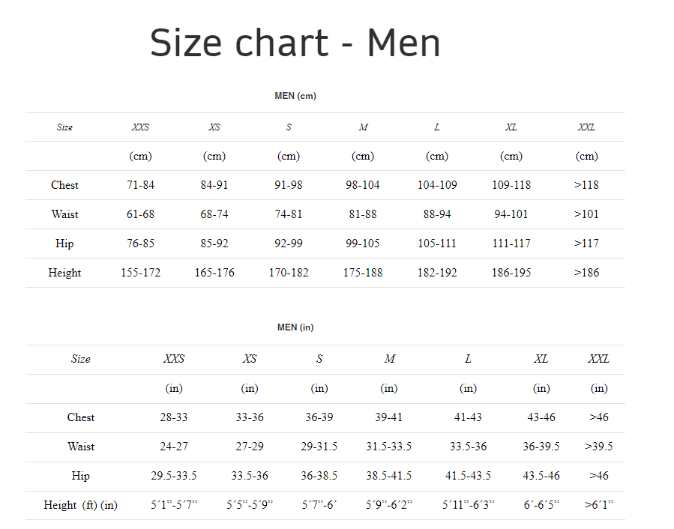The height and width of the screenshot is (529, 674).
Task: Click height value 5'9"-6'2" for size M
Action: pyautogui.click(x=388, y=505)
